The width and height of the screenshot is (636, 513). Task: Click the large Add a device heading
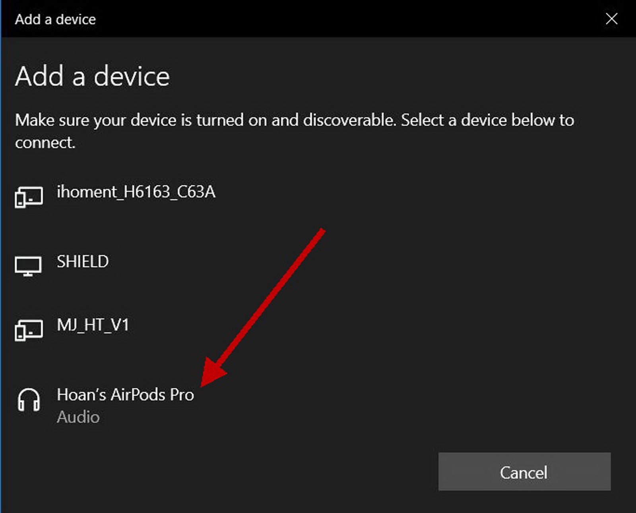coord(92,76)
